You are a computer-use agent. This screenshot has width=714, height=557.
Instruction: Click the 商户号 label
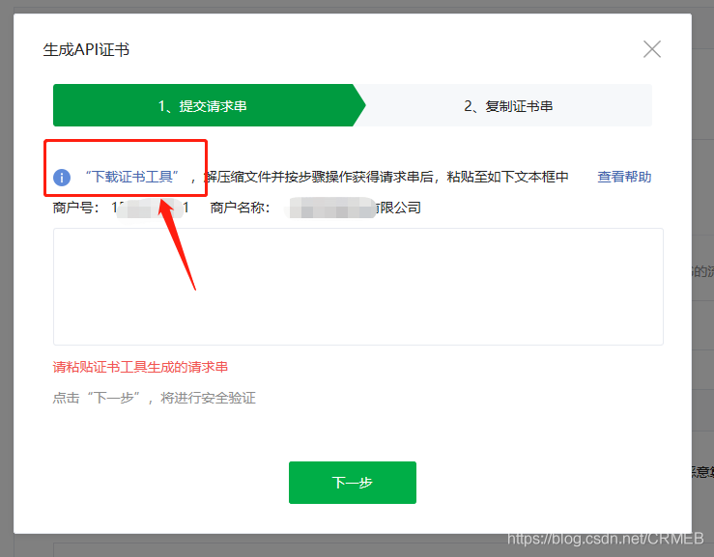pos(75,208)
